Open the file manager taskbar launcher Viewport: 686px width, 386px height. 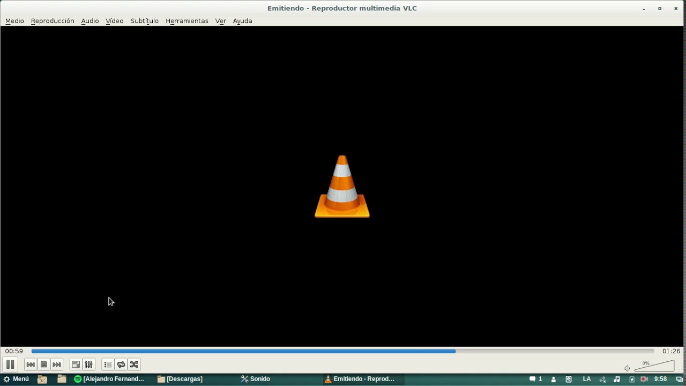click(62, 379)
